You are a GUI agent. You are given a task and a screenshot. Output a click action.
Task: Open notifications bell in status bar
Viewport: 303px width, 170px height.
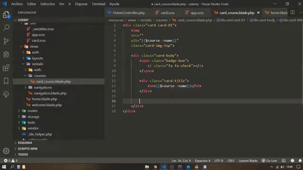coord(300,161)
